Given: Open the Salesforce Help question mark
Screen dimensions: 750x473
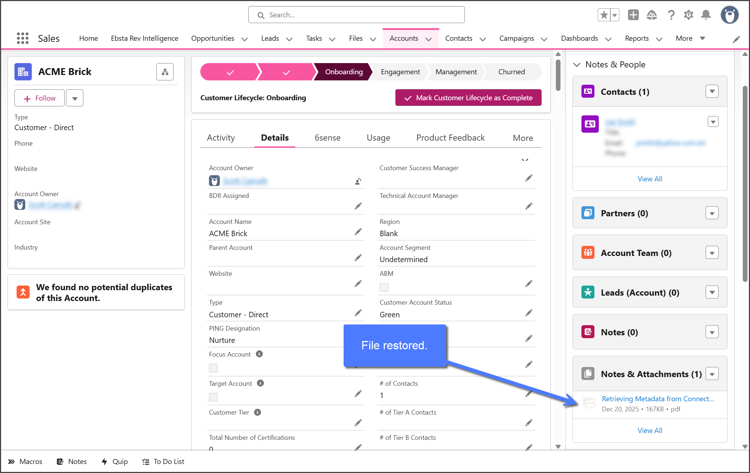Looking at the screenshot, I should pyautogui.click(x=671, y=15).
